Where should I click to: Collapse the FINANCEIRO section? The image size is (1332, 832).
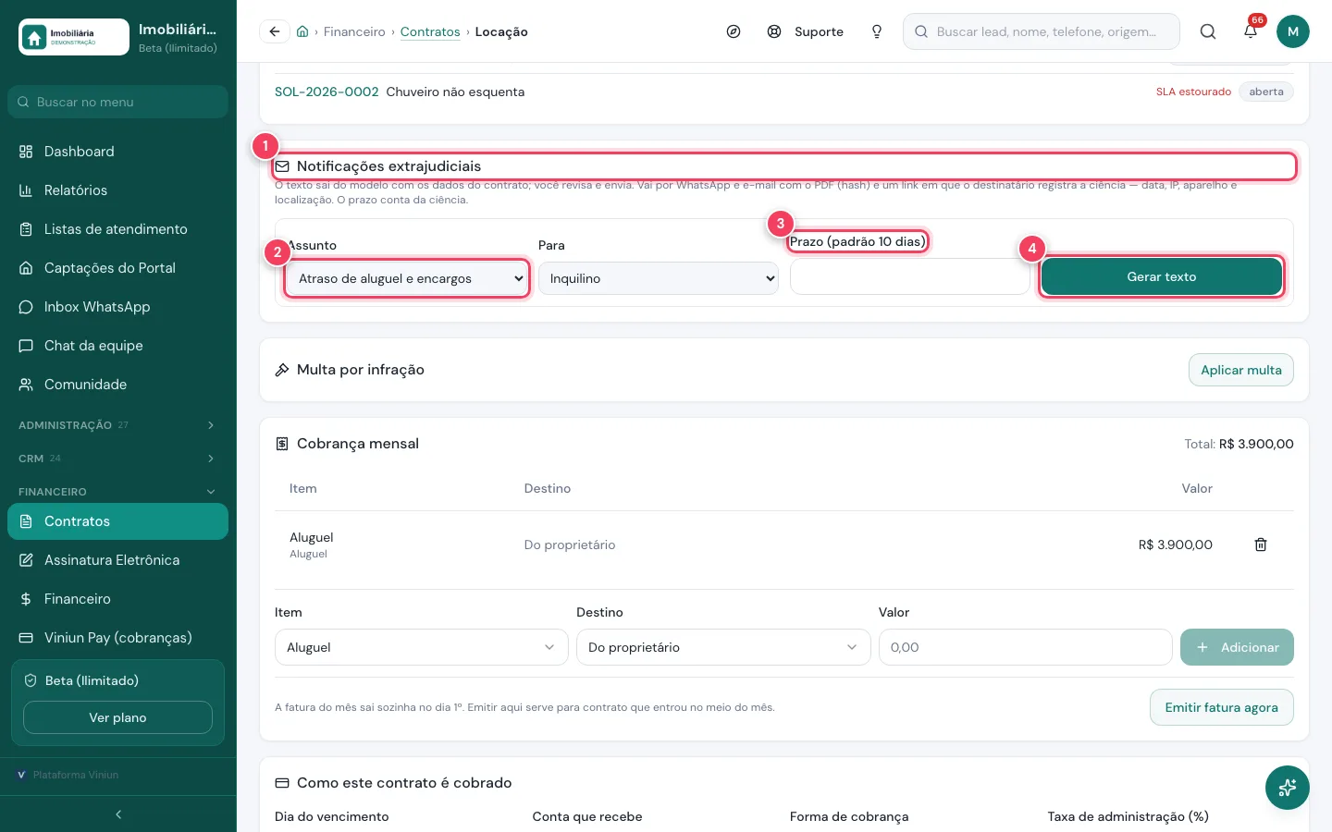[x=117, y=492]
